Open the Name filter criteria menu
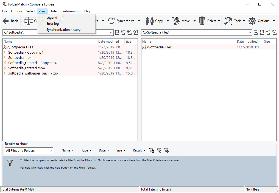The image size is (279, 193). pyautogui.click(x=68, y=150)
